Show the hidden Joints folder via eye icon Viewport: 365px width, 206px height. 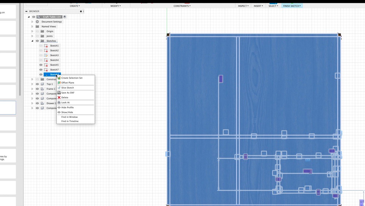pyautogui.click(x=37, y=36)
